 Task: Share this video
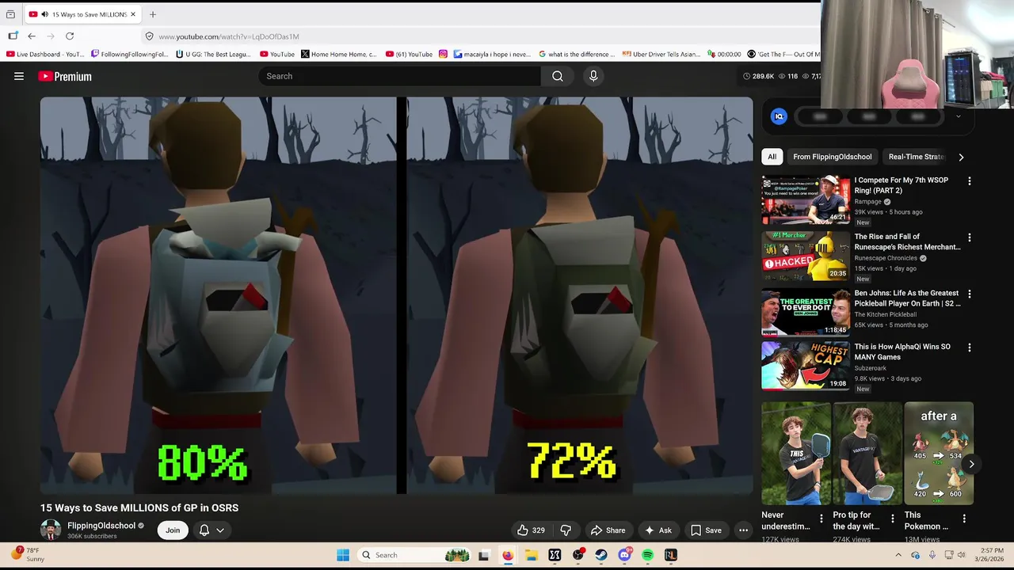608,530
